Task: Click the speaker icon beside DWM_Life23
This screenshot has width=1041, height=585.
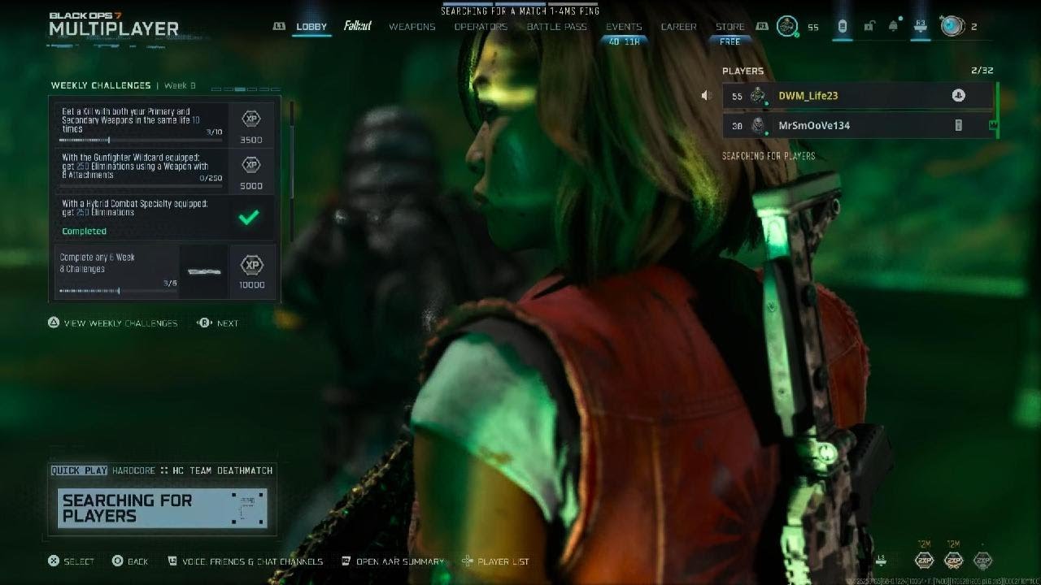Action: coord(706,96)
